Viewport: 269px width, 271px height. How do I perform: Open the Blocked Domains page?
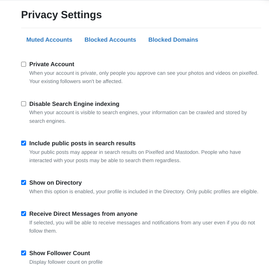coord(173,40)
